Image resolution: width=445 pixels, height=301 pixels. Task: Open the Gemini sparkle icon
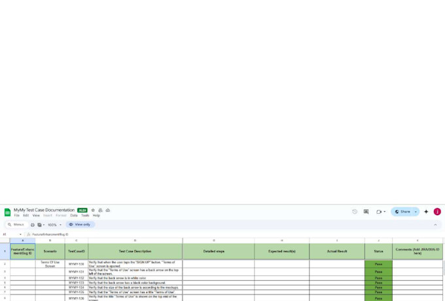[426, 212]
